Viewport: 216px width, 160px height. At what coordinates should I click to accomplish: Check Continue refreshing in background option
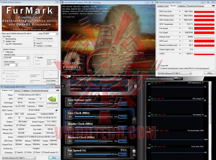(159, 68)
